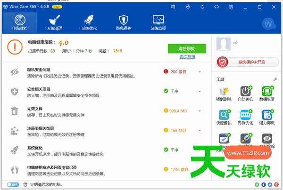Screen dimensions: 283x190
Task: Click the 系统保护未开启 shield button
Action: [248, 62]
